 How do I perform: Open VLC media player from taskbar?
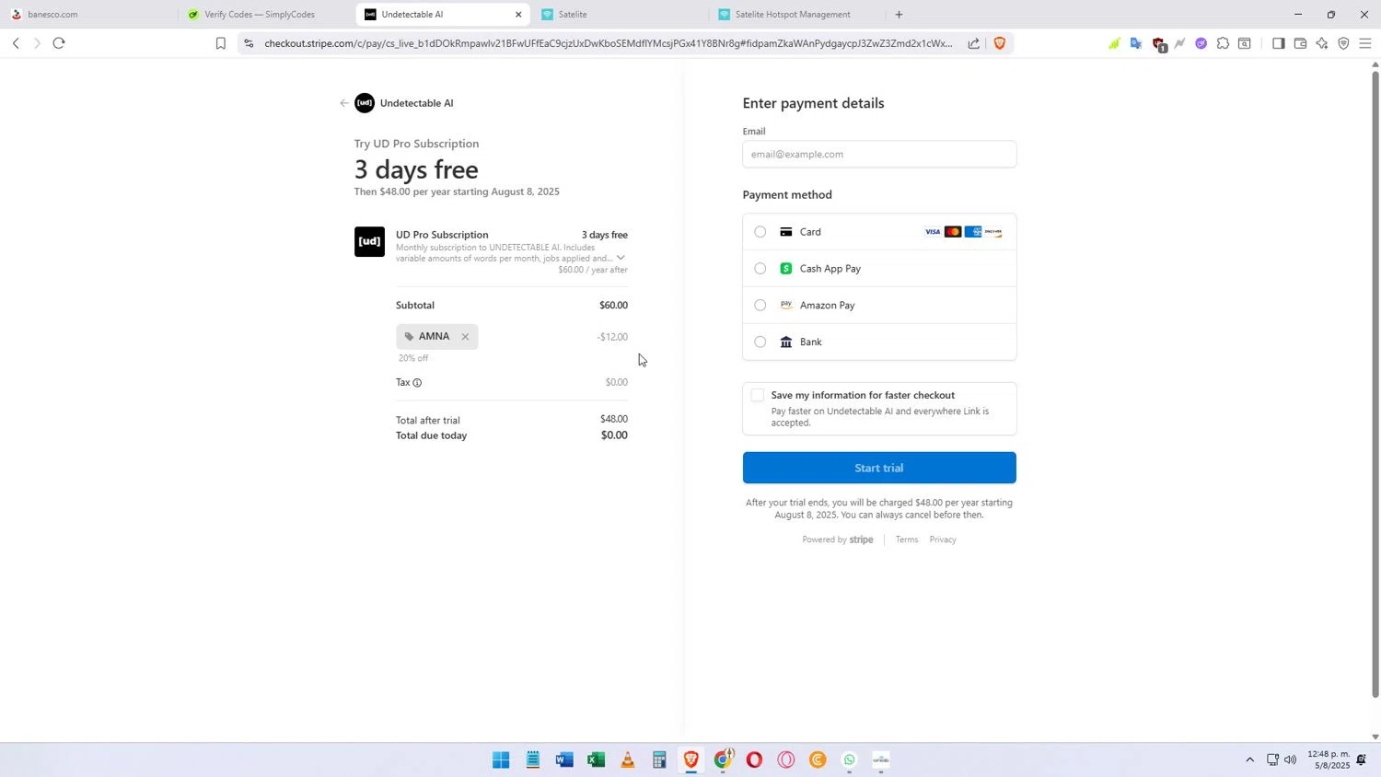[x=628, y=760]
